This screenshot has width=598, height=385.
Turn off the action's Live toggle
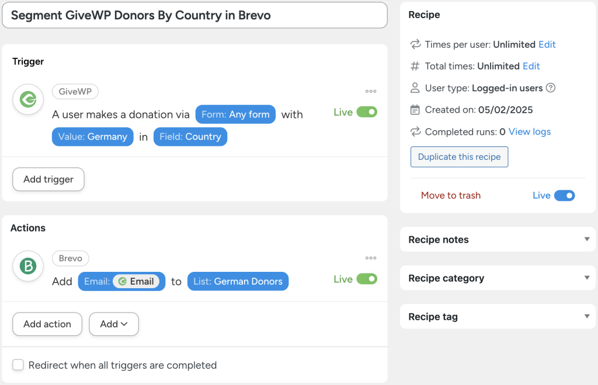pos(368,279)
